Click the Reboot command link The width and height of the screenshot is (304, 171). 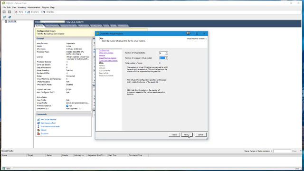click(x=43, y=130)
